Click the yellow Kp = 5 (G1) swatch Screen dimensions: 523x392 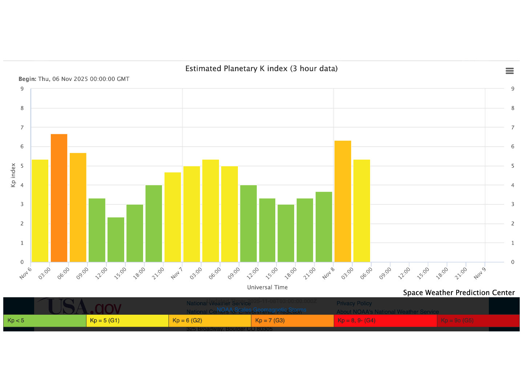127,320
